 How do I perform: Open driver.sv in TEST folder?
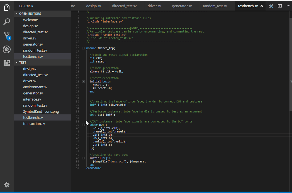coord(42,81)
